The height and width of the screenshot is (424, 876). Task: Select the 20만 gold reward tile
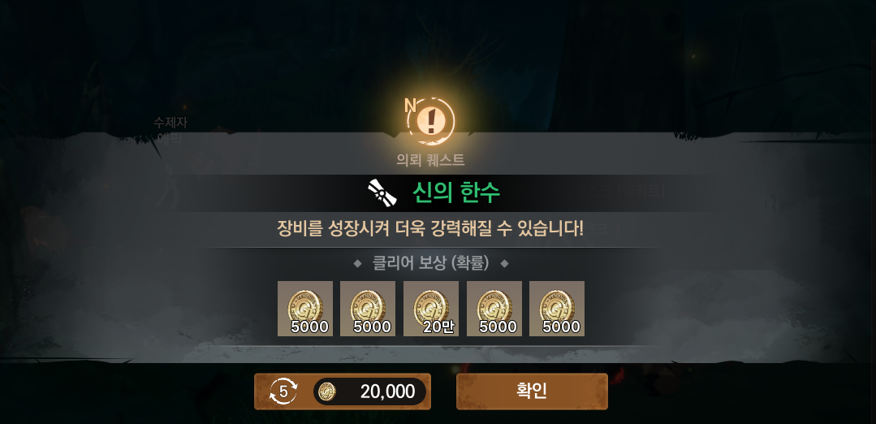click(431, 309)
